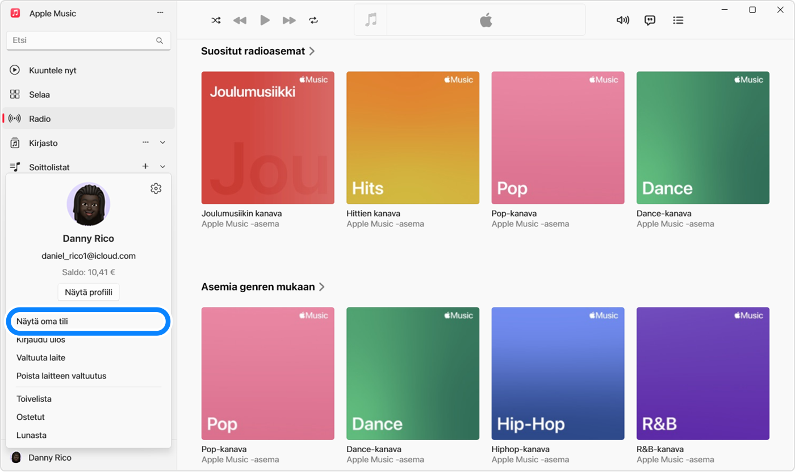Click the music note artwork placeholder

pos(371,20)
